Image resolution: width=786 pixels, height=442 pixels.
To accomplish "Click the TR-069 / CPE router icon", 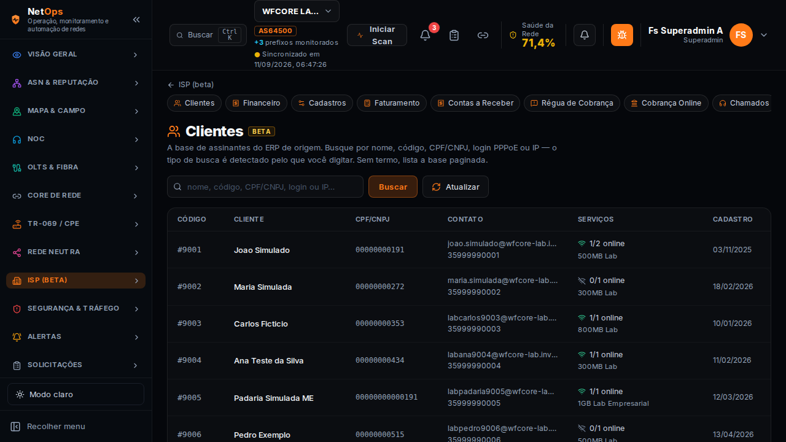I will coord(17,224).
